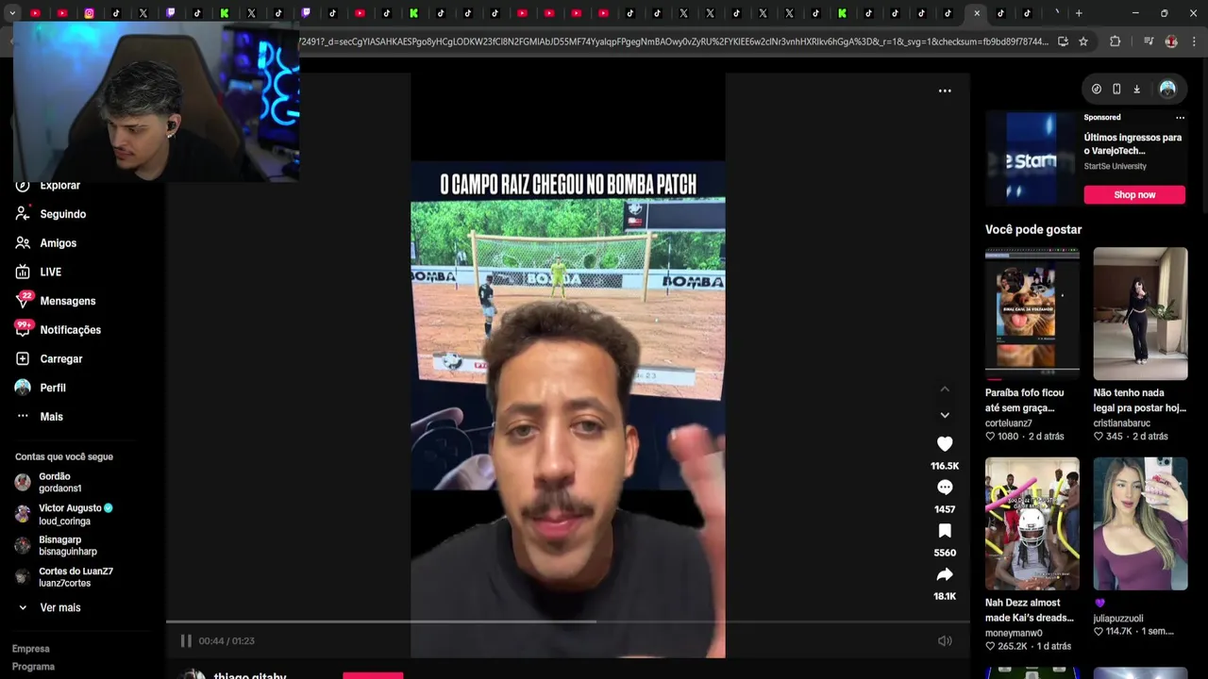Open Chrome three-dots menu

click(x=1194, y=41)
